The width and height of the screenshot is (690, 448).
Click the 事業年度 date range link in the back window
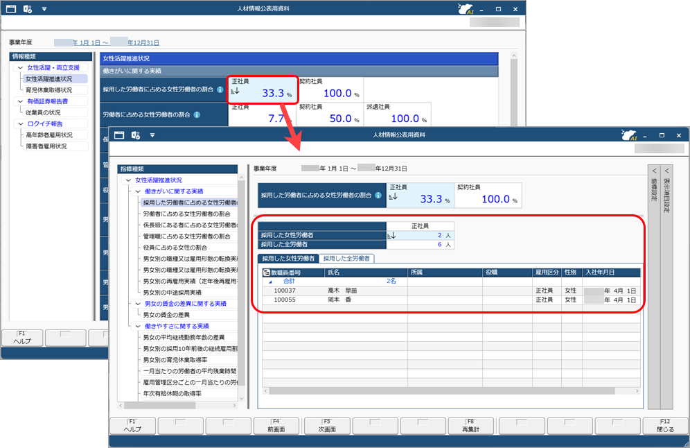107,43
